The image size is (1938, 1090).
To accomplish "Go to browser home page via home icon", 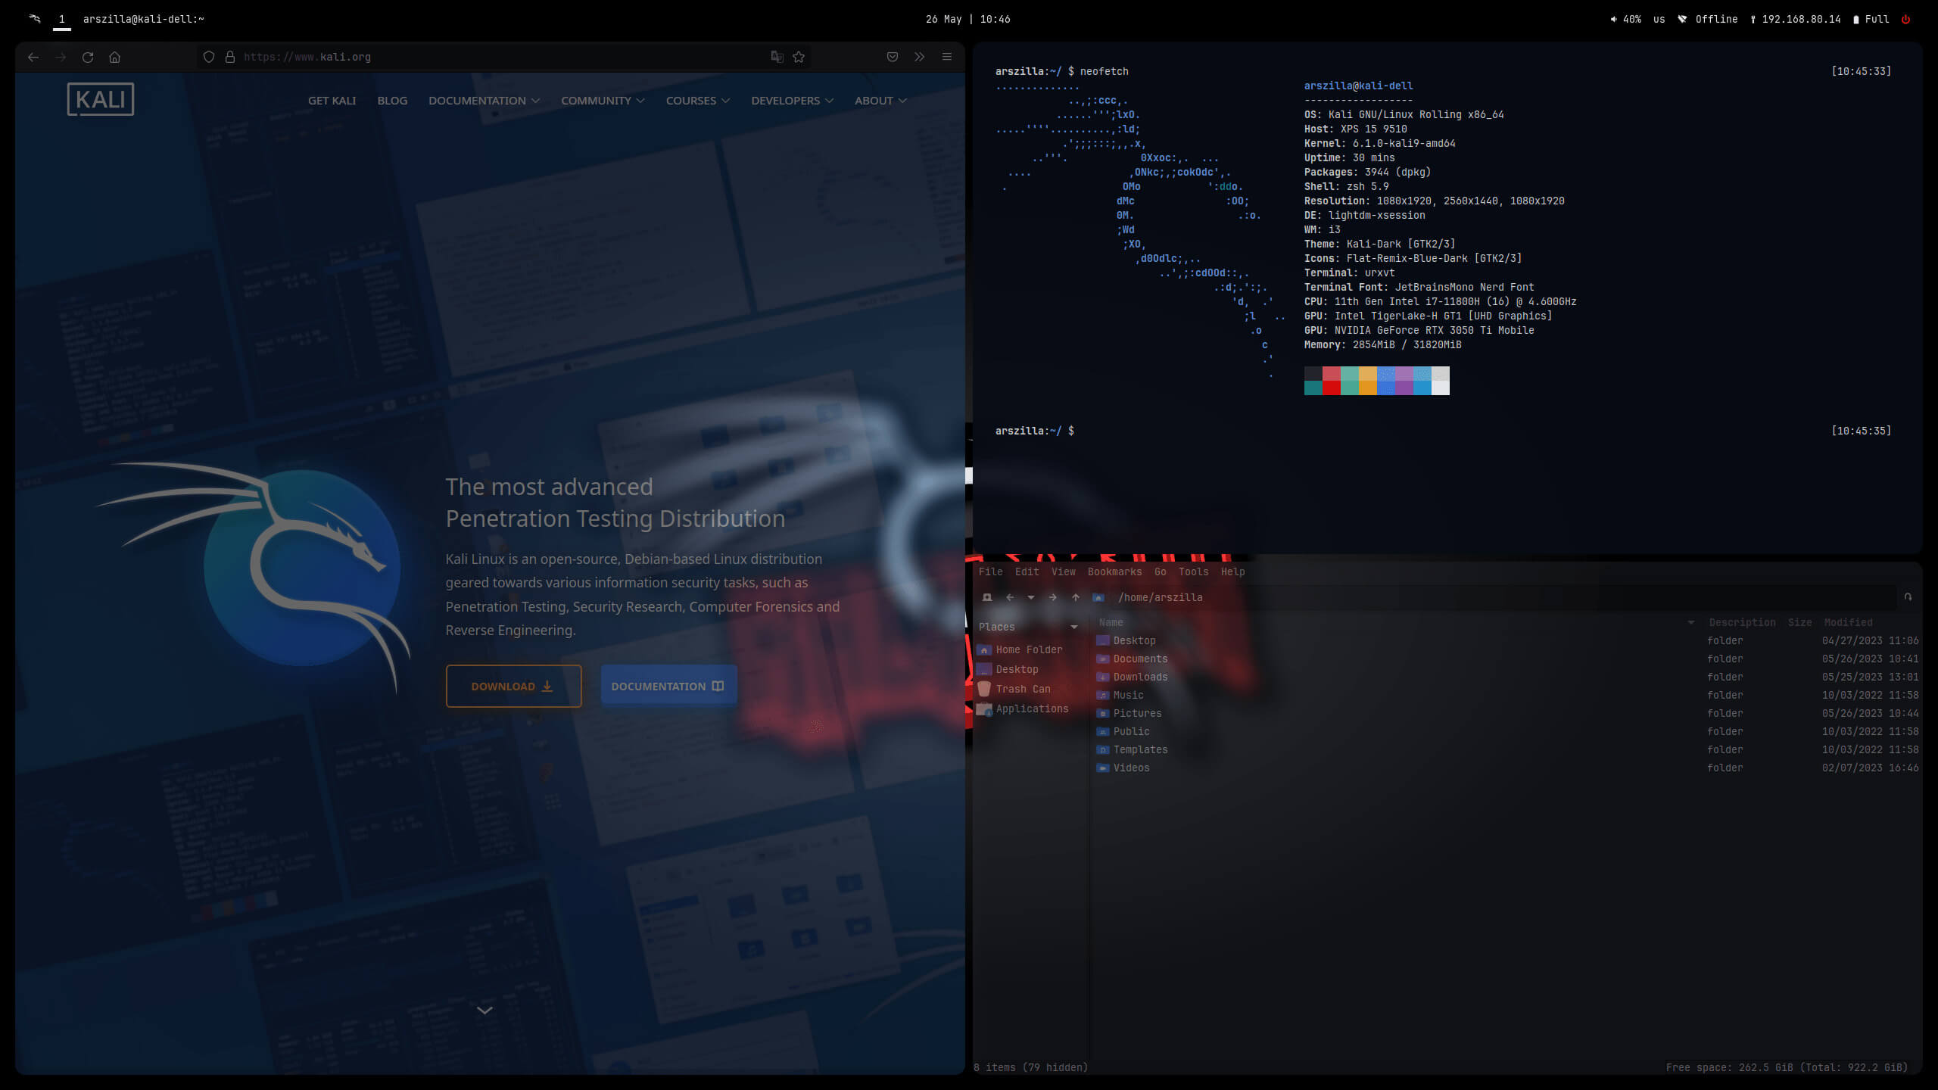I will point(115,57).
